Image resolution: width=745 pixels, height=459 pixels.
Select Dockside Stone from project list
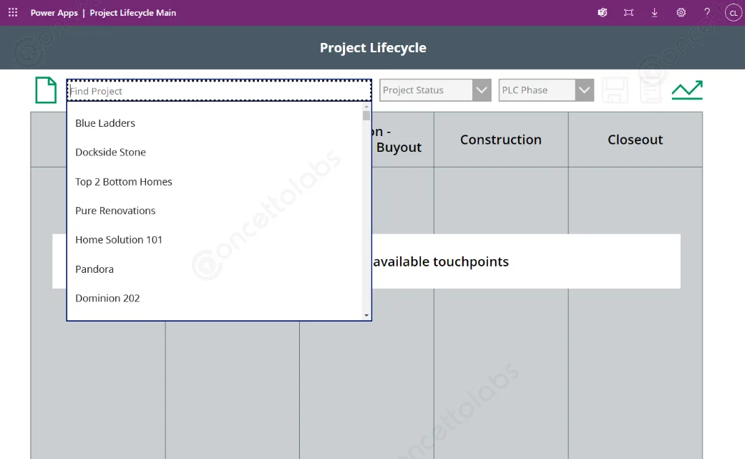[x=110, y=153]
